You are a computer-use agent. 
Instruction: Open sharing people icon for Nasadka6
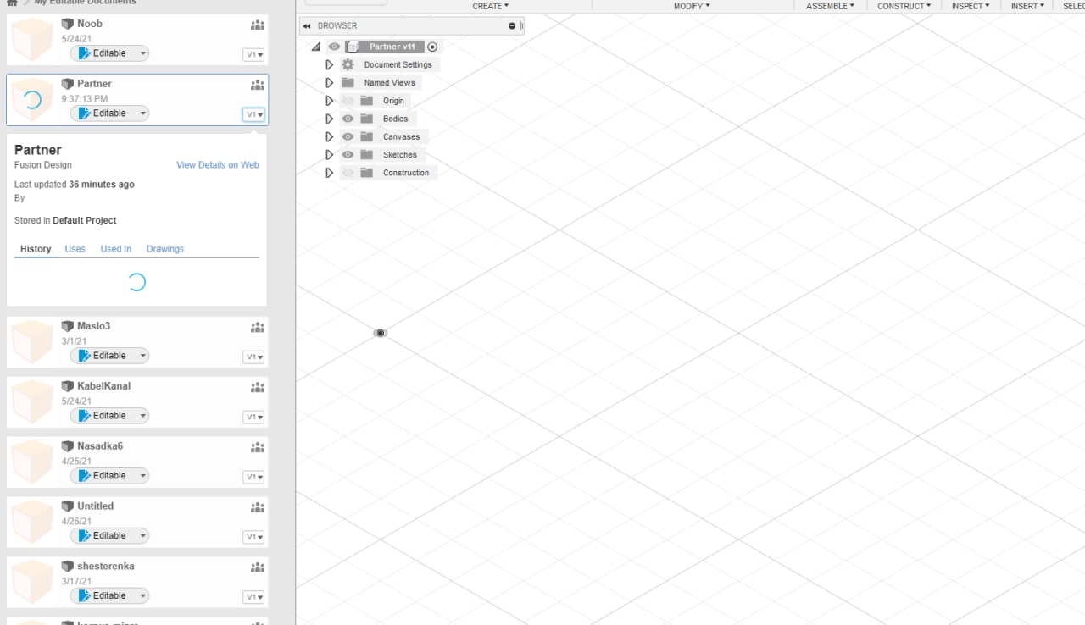[x=258, y=448]
